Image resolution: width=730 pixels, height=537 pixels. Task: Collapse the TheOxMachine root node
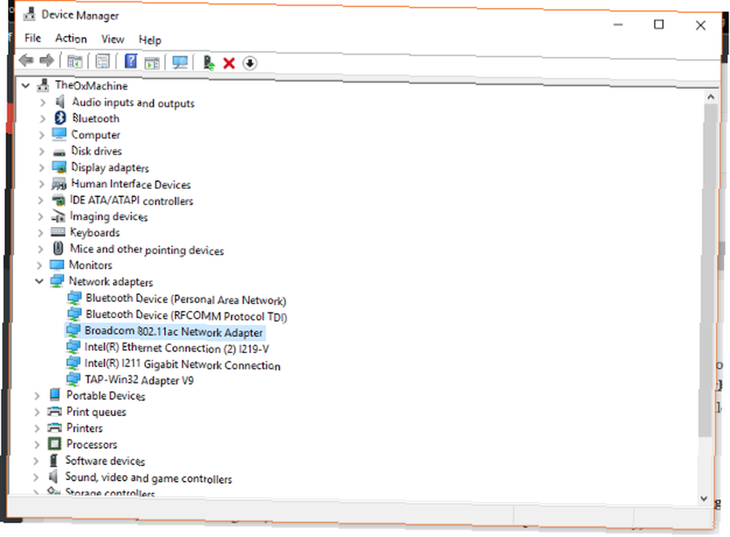point(26,85)
